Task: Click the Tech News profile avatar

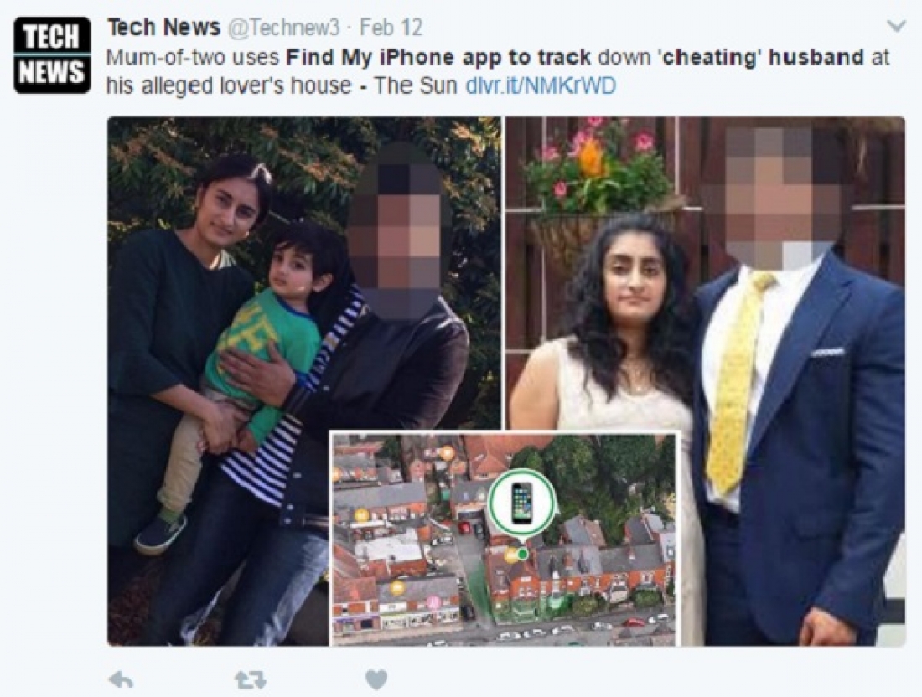Action: click(x=52, y=54)
